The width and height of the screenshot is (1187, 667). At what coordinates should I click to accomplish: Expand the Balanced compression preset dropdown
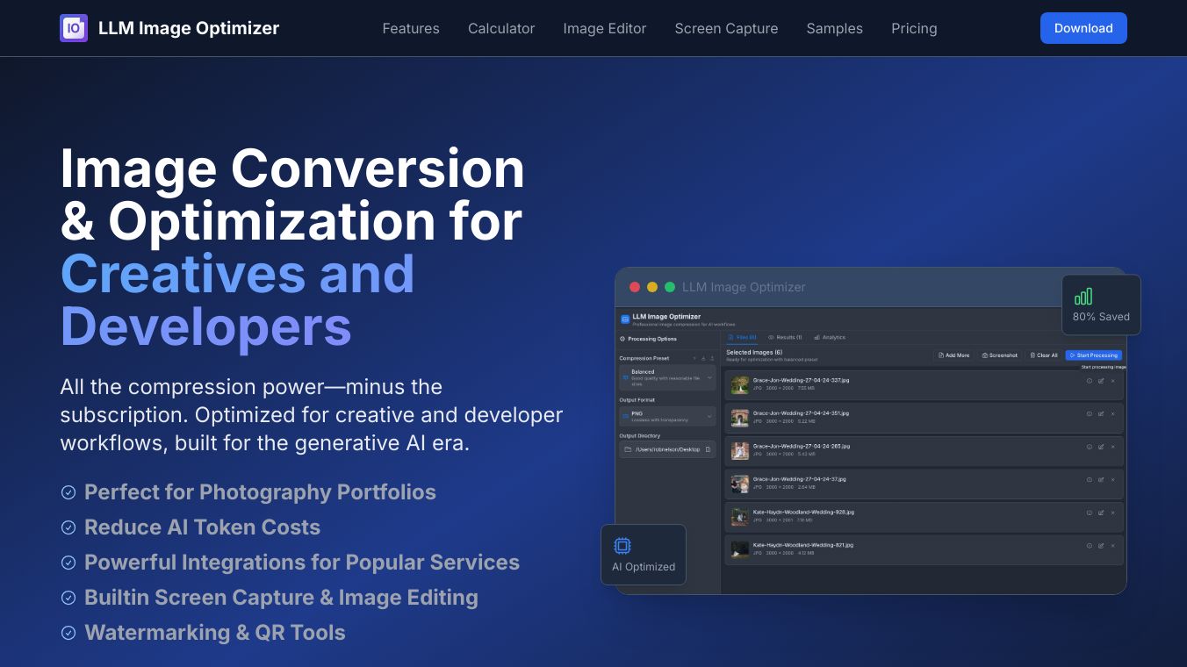coord(667,378)
